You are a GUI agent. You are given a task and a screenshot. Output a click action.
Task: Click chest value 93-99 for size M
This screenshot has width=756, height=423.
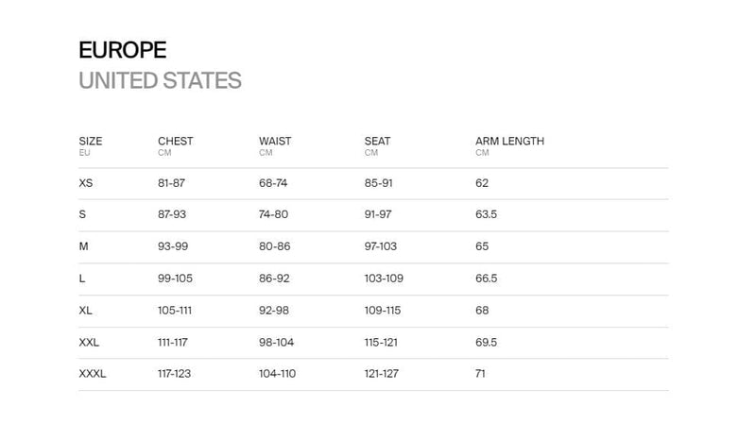(x=173, y=246)
